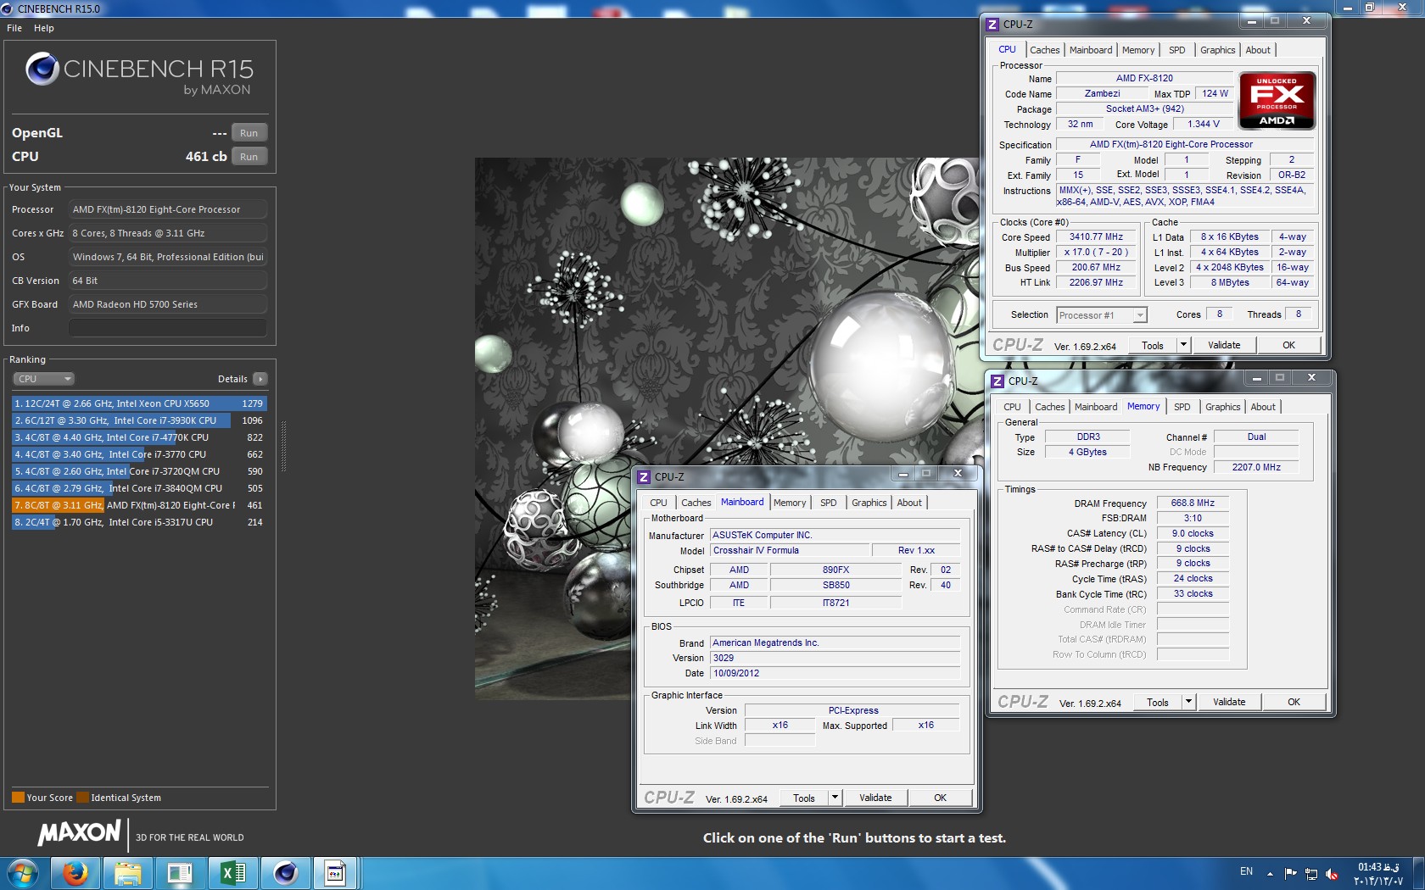This screenshot has width=1425, height=890.
Task: Click the Cinebench R15 logo sphere
Action: [42, 69]
